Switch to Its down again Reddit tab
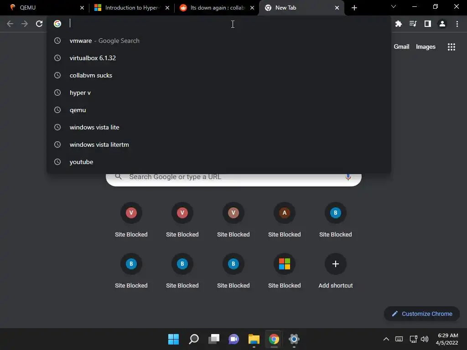This screenshot has width=467, height=350. pyautogui.click(x=217, y=8)
